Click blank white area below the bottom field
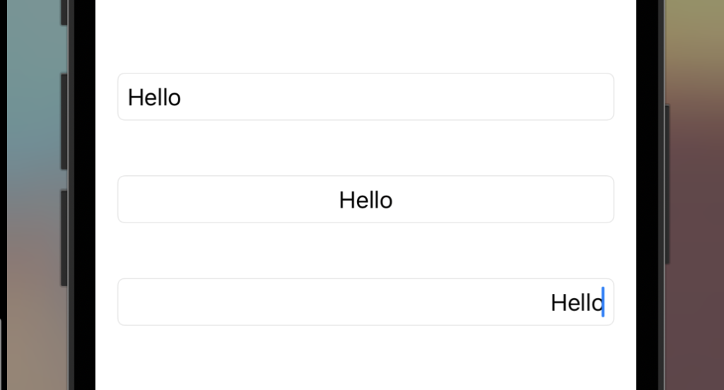The height and width of the screenshot is (390, 724). pyautogui.click(x=366, y=358)
